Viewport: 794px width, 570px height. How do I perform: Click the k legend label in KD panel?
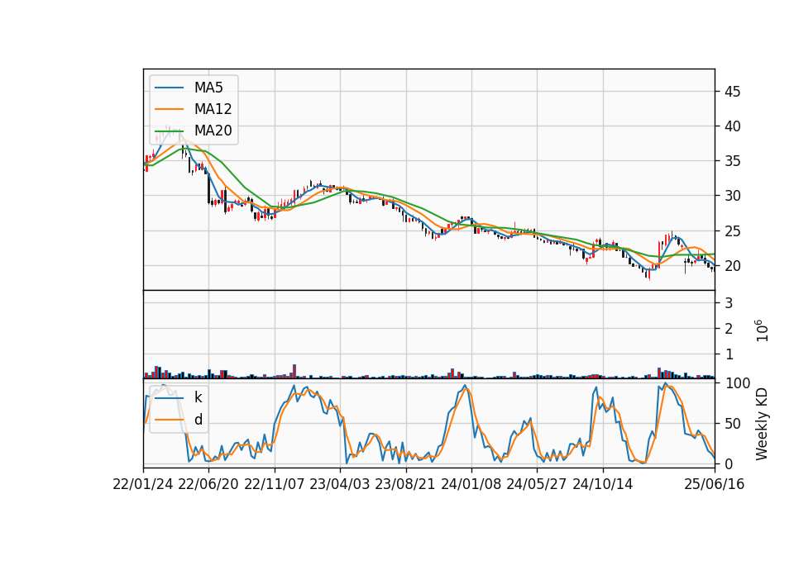tap(198, 397)
